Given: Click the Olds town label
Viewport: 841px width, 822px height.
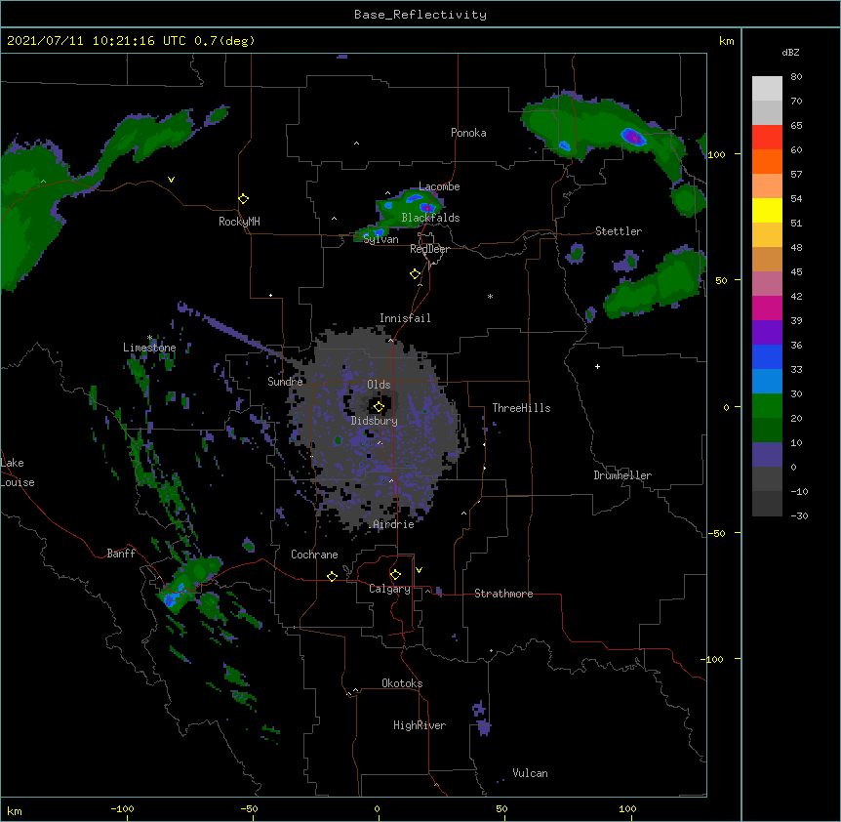Looking at the screenshot, I should pos(379,385).
